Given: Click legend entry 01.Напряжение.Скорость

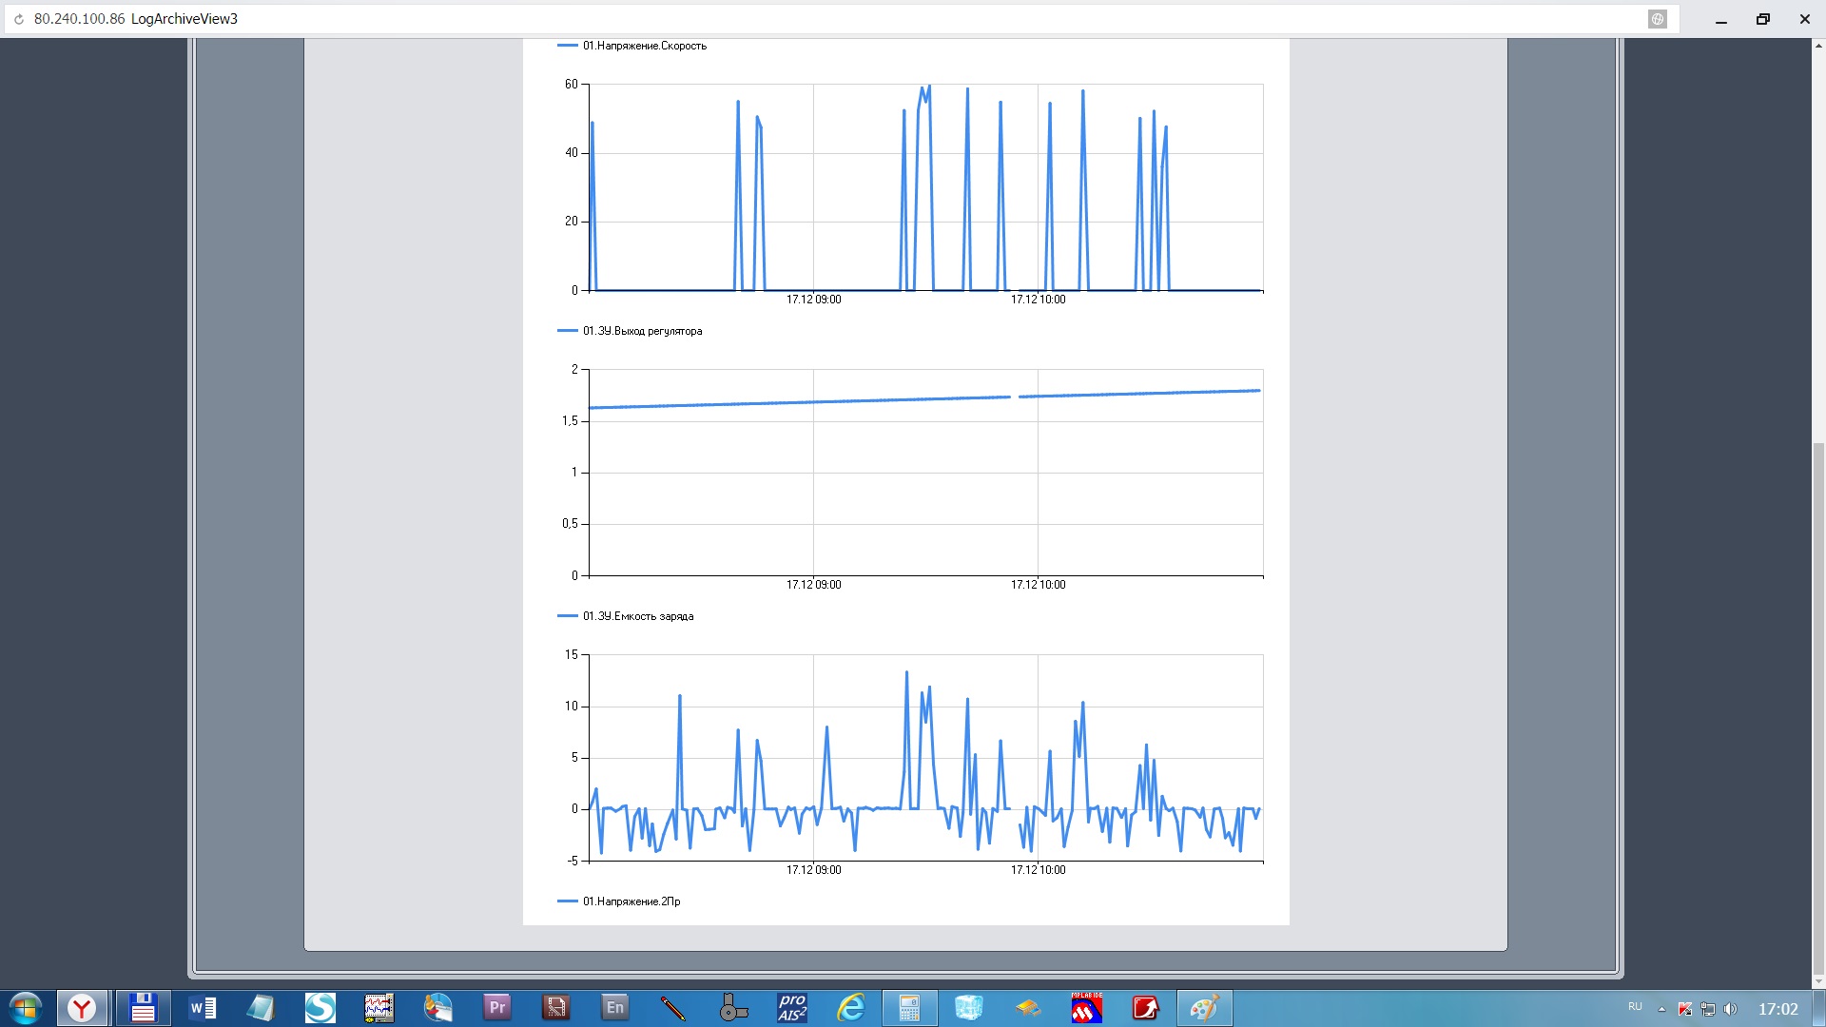Looking at the screenshot, I should pos(644,46).
